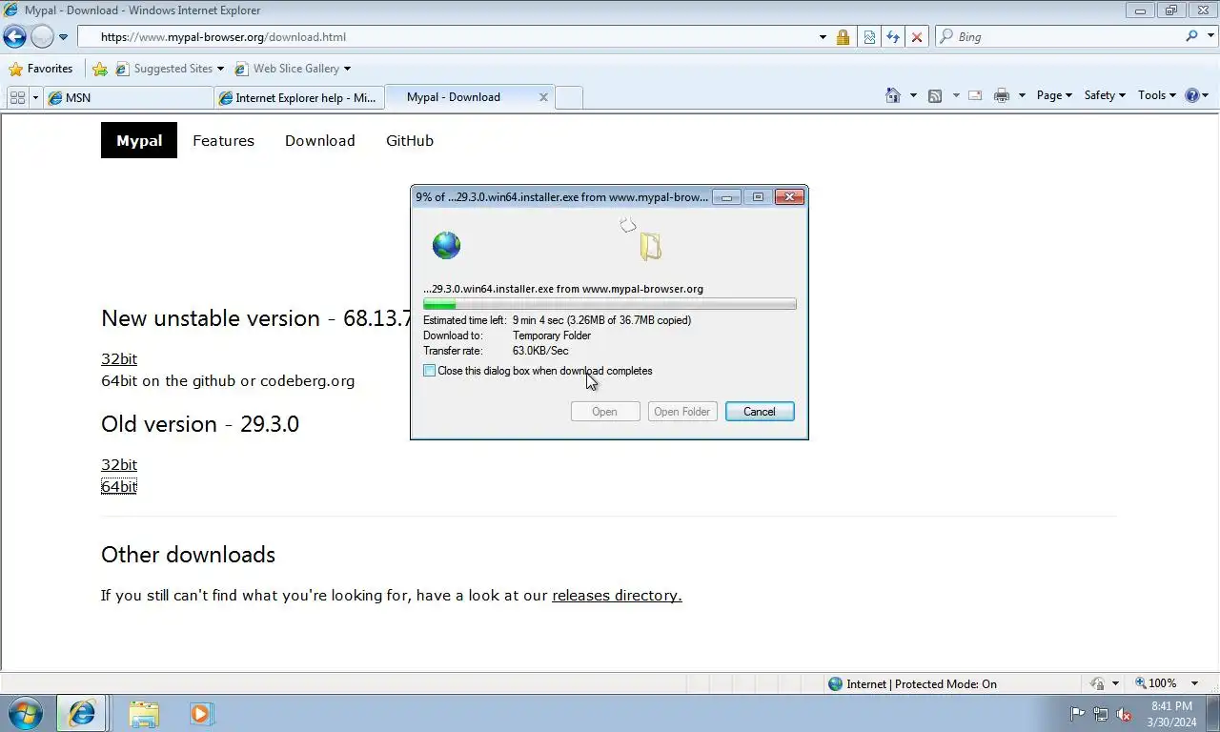Open a new blank tab
This screenshot has width=1220, height=732.
pyautogui.click(x=568, y=97)
